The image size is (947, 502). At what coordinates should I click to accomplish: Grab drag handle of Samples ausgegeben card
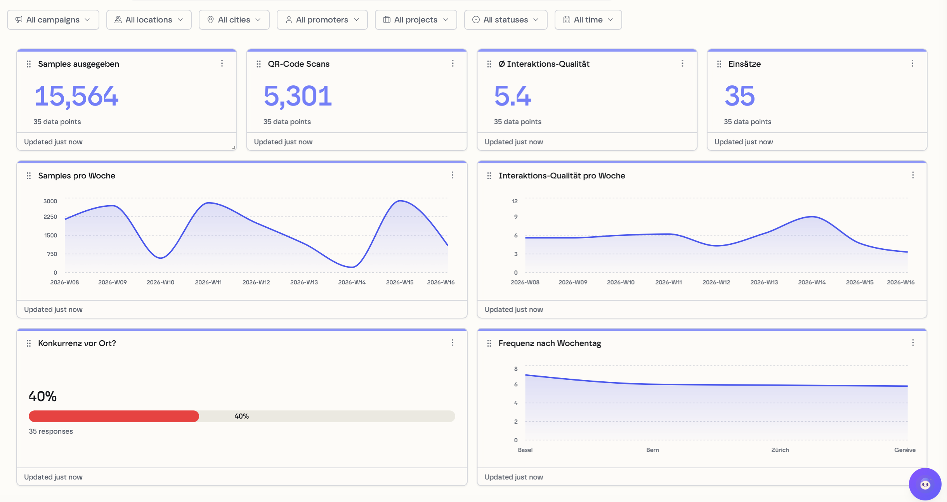29,64
